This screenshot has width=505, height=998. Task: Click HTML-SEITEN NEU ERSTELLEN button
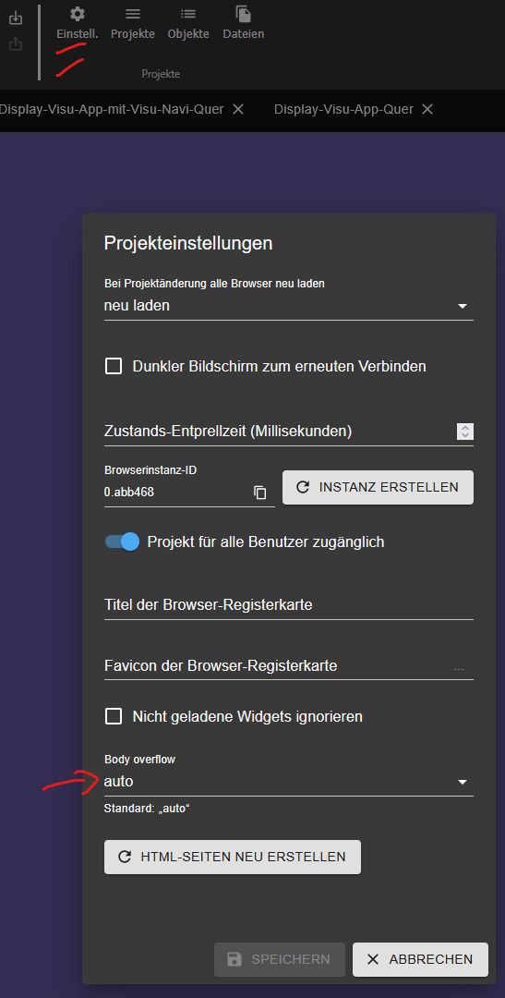coord(232,857)
